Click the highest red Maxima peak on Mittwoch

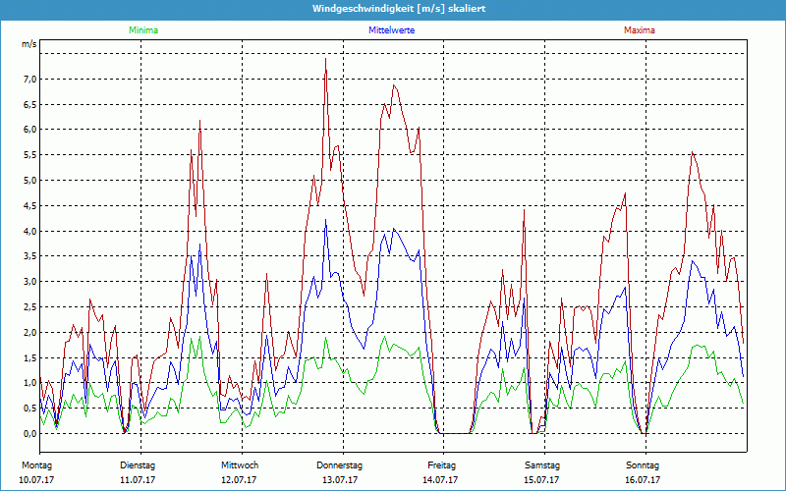pos(326,59)
